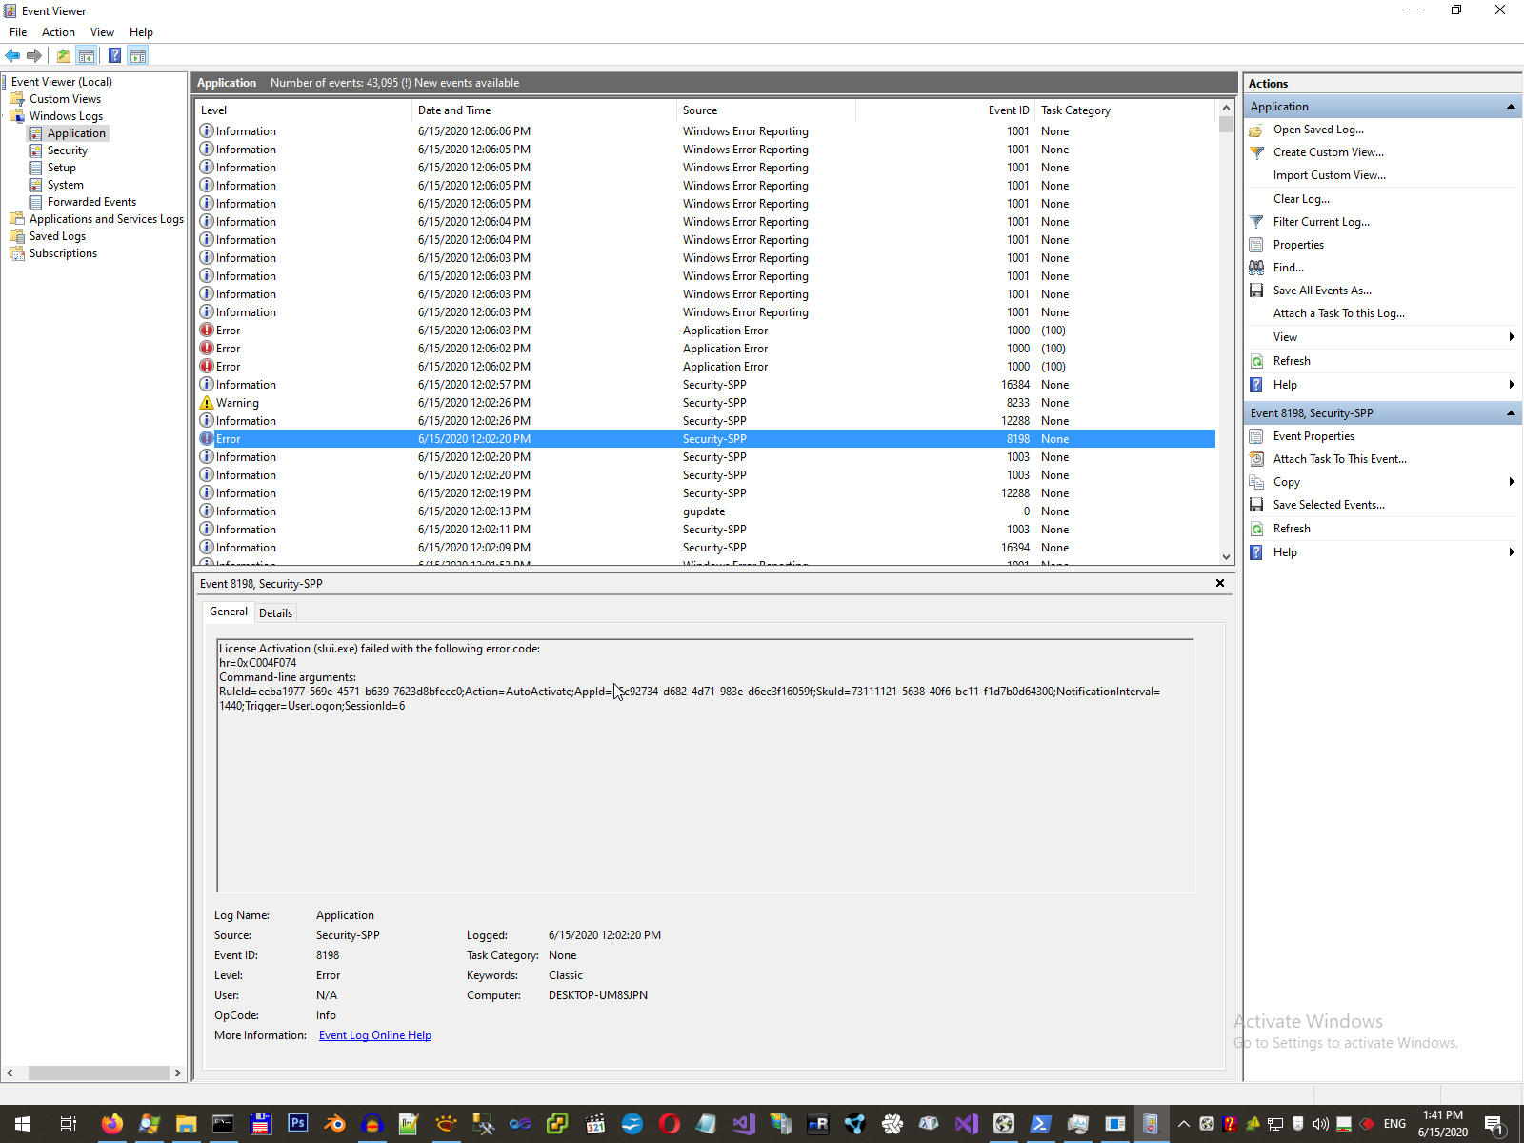
Task: Sort events by Date and Time column
Action: 544,110
